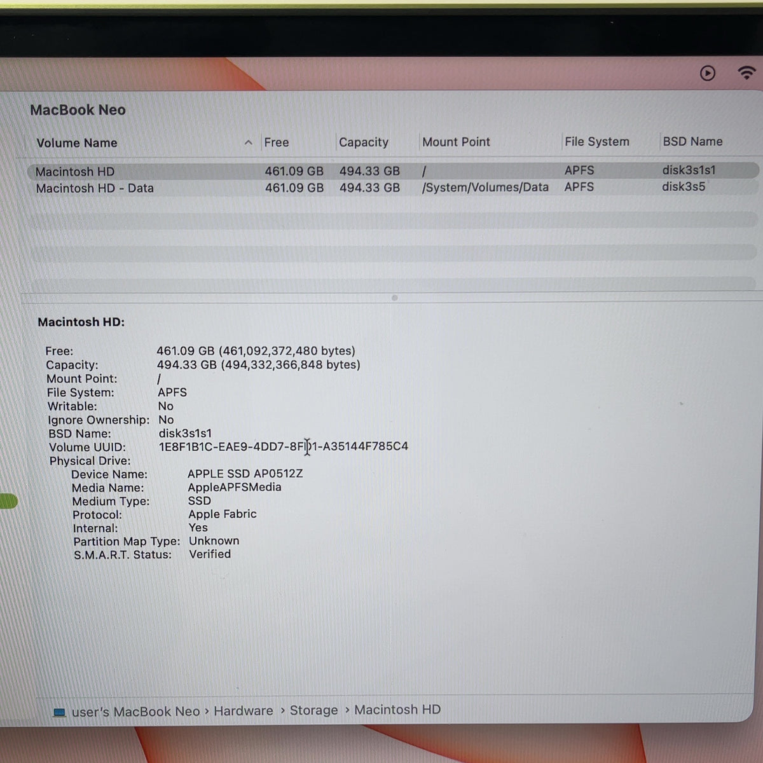763x763 pixels.
Task: Click the Wi-Fi icon in the menu bar
Action: coord(746,72)
